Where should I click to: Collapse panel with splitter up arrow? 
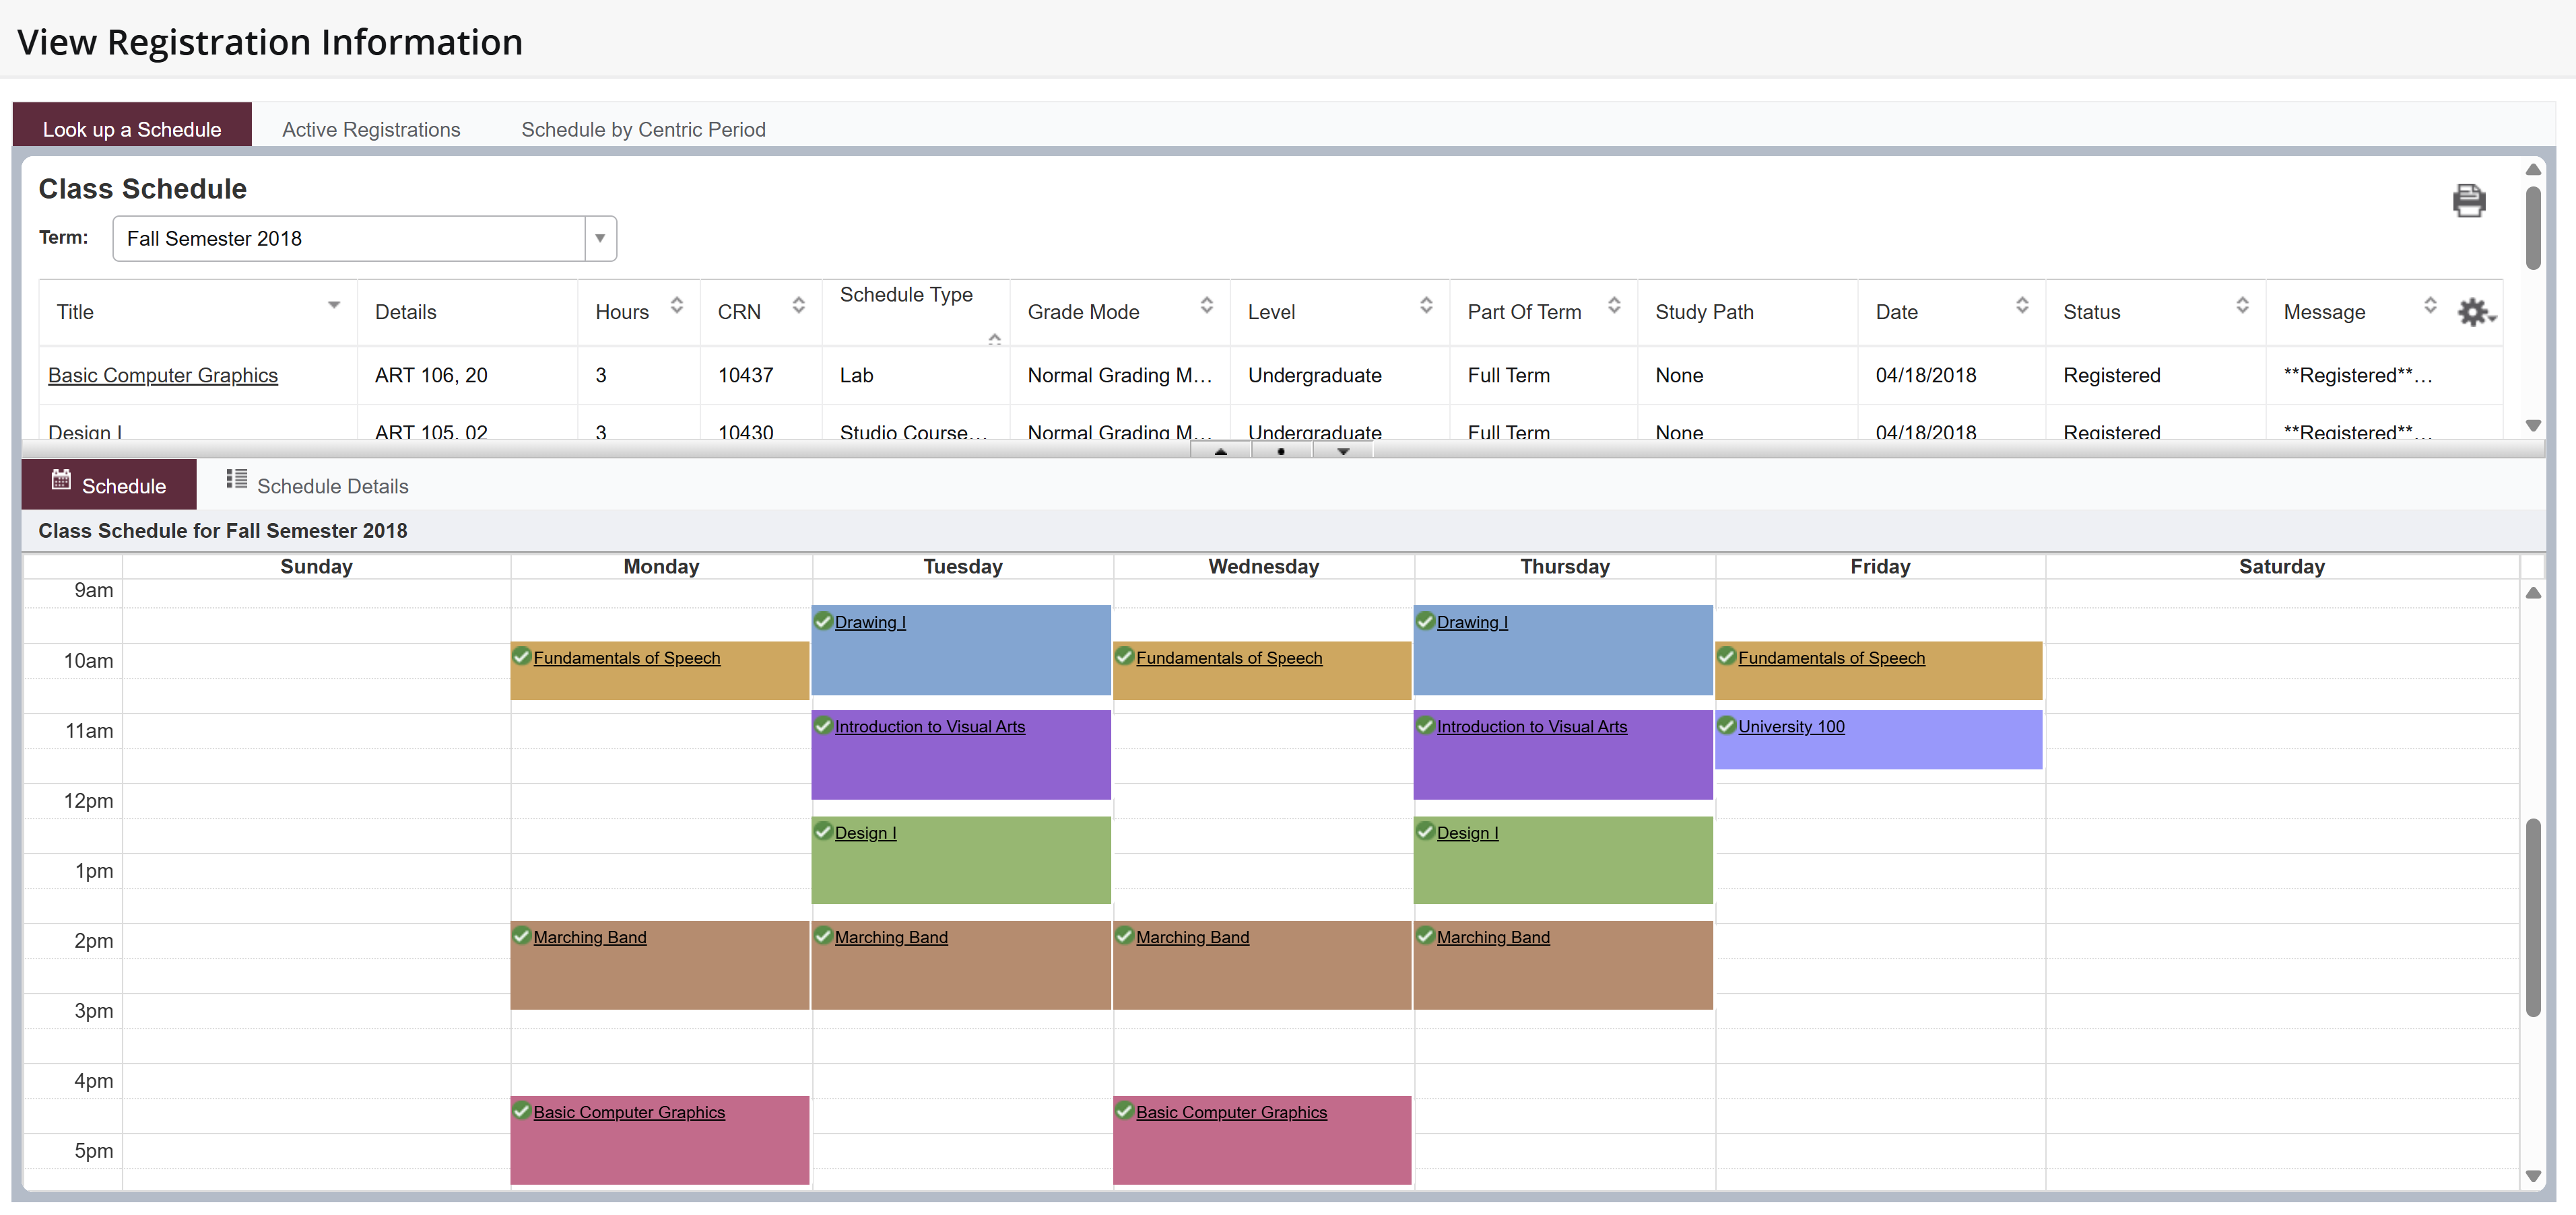(1220, 452)
